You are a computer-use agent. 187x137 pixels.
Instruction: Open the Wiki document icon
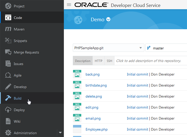point(8,121)
